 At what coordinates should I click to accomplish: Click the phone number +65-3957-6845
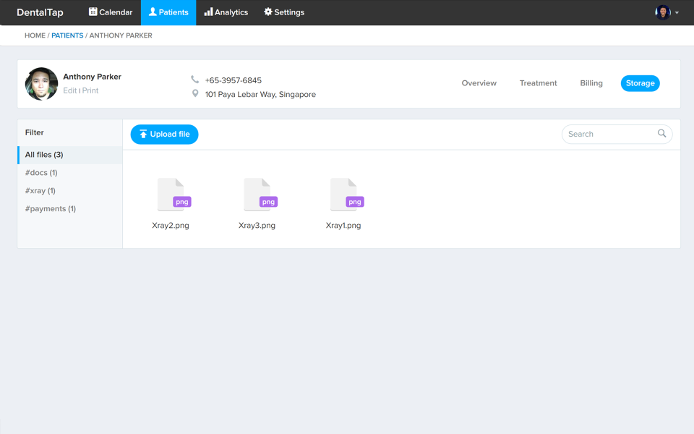[234, 80]
